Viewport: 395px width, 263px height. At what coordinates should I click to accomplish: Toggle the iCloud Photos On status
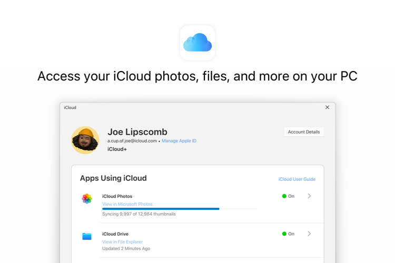pos(288,196)
